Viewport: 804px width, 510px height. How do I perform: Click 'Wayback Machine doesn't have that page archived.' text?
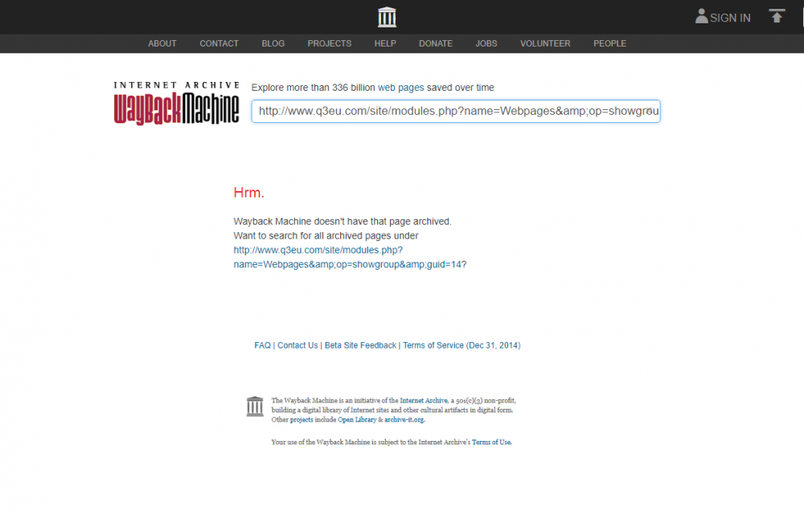[343, 221]
